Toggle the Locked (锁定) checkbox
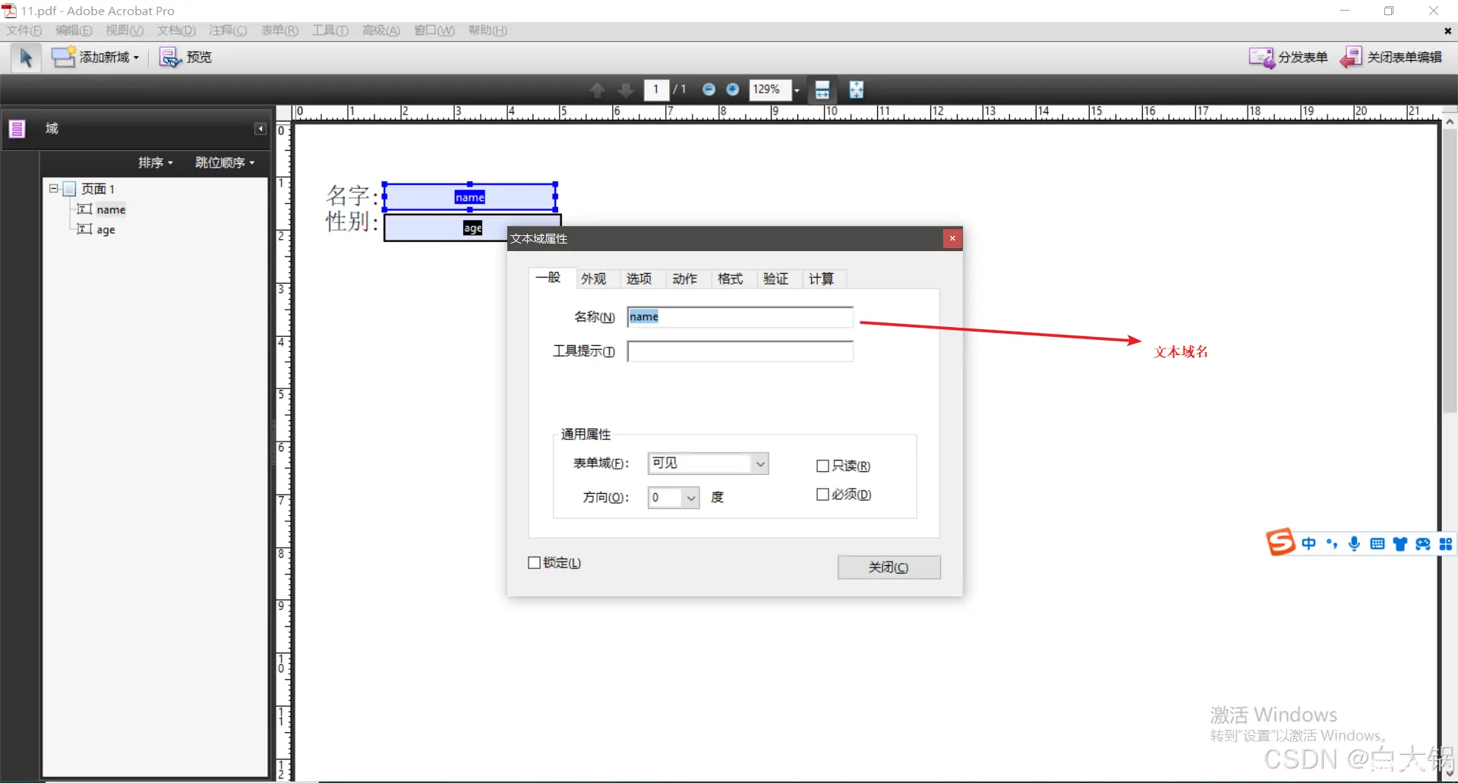 [535, 563]
